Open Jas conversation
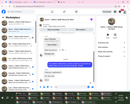 tap(17, 60)
